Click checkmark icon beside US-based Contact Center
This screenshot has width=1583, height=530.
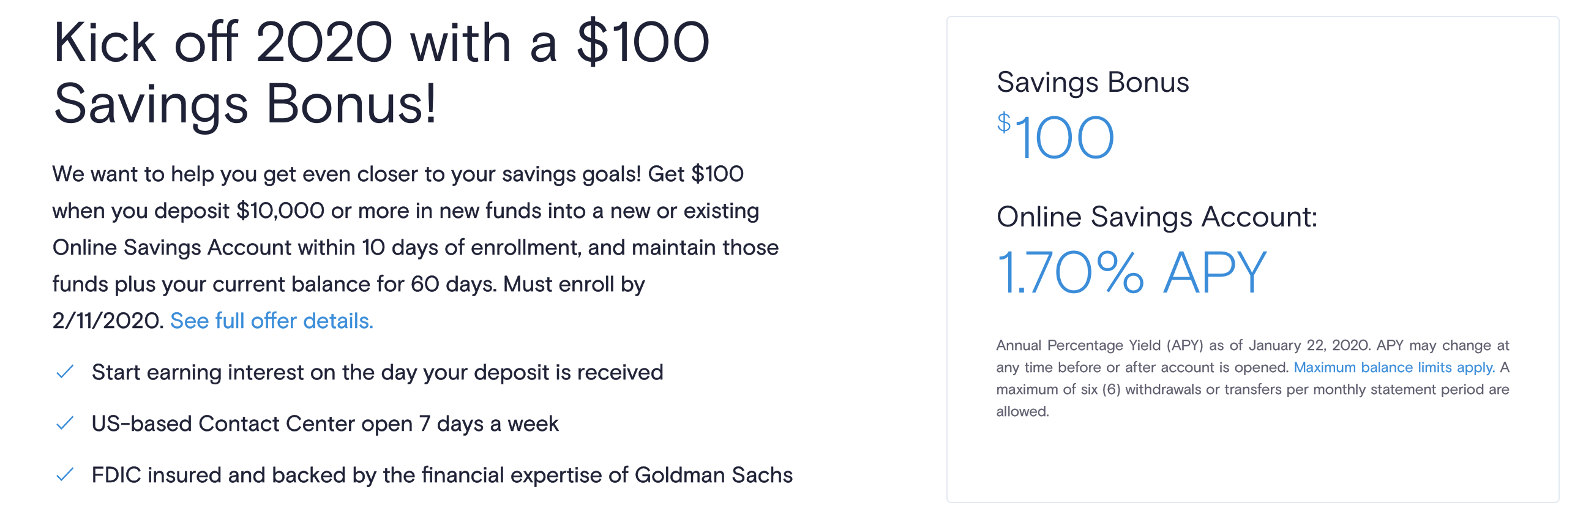[64, 424]
